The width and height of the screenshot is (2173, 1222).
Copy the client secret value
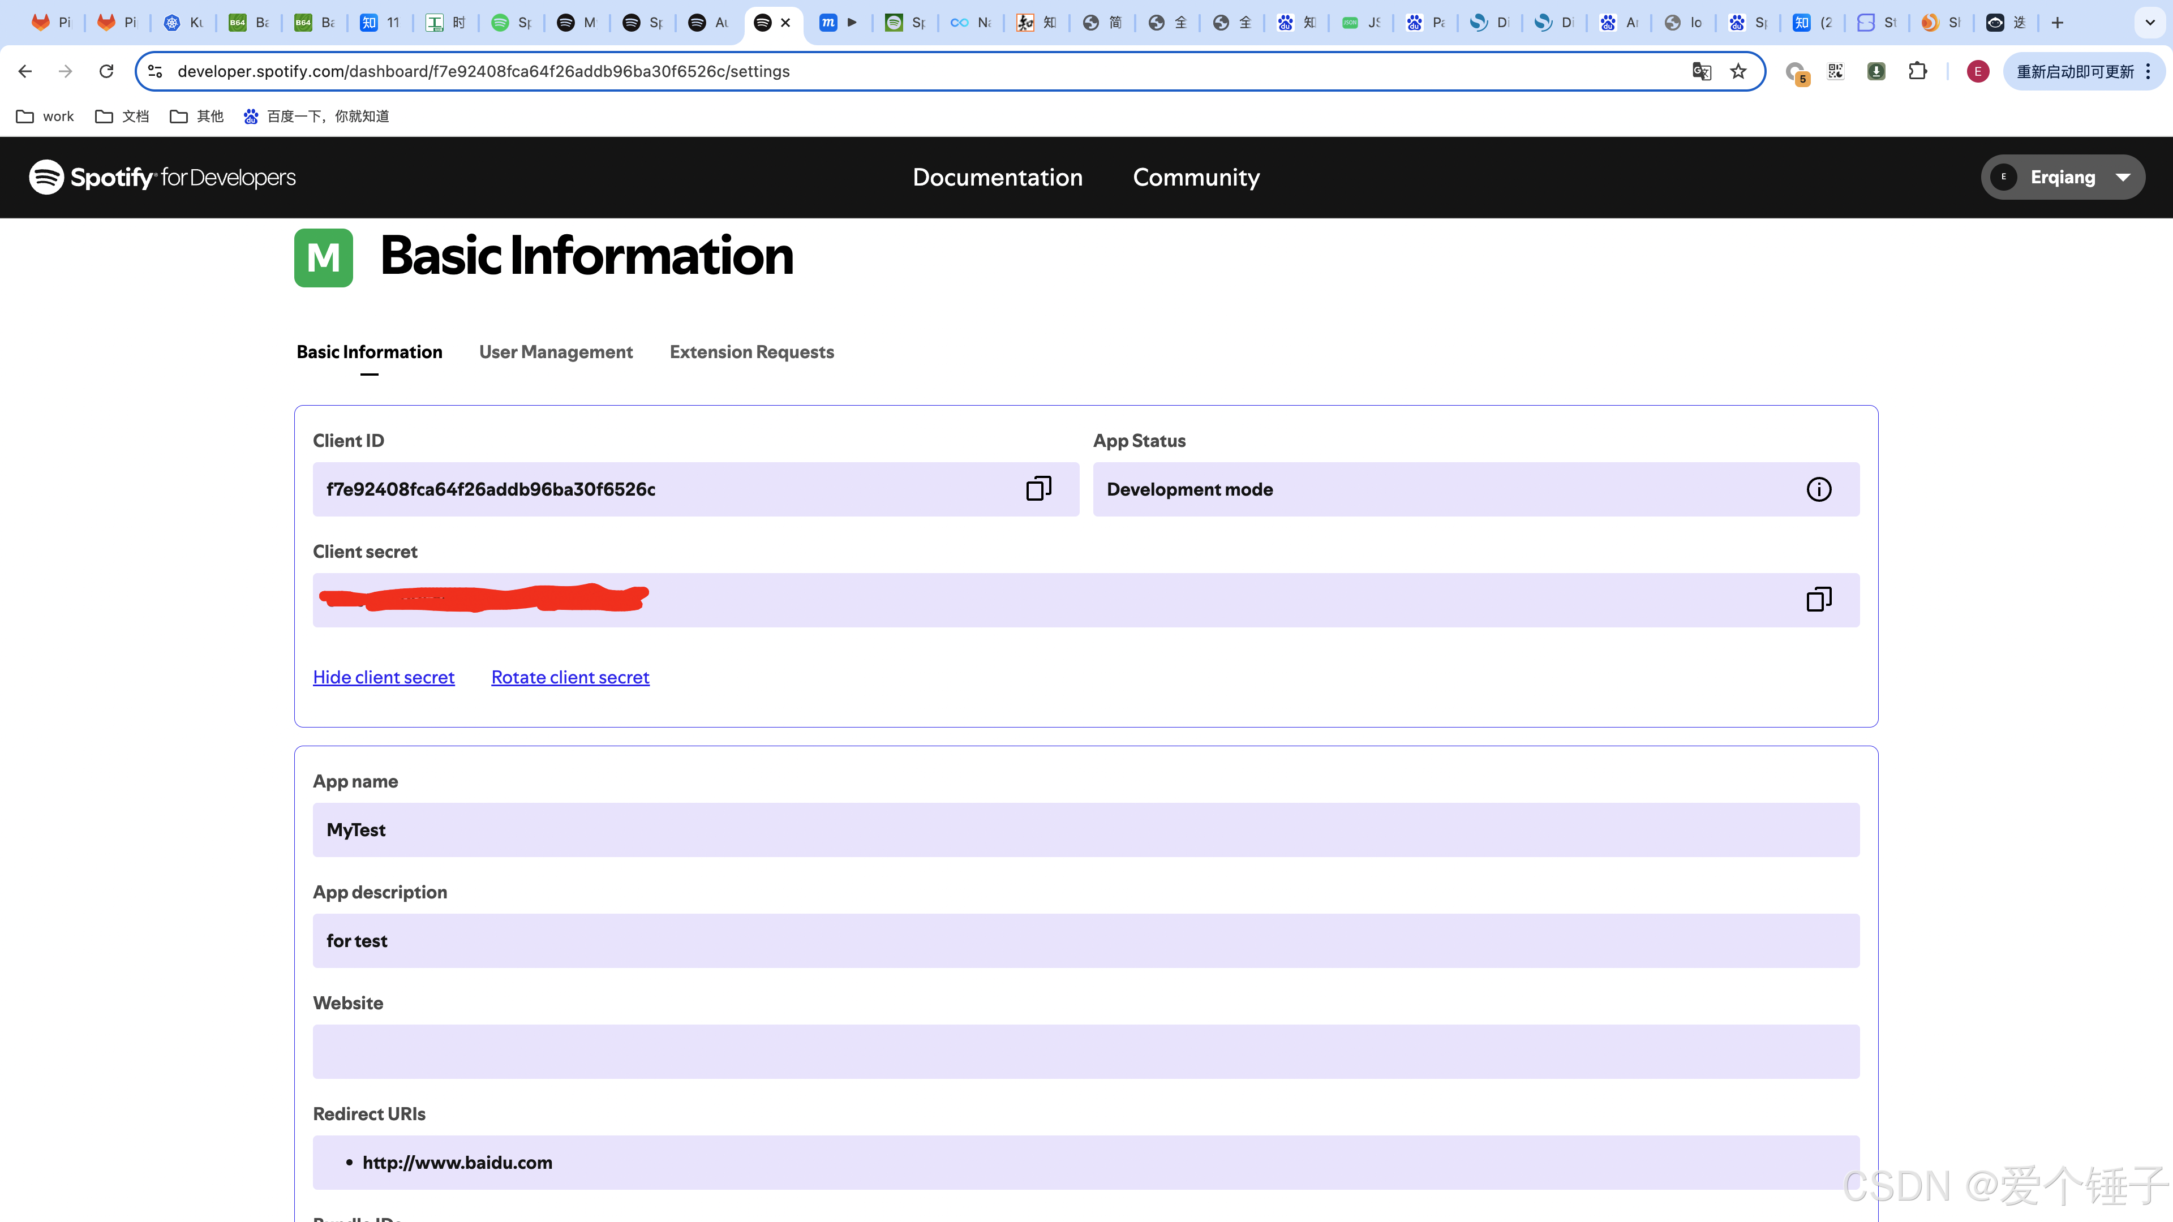1818,600
